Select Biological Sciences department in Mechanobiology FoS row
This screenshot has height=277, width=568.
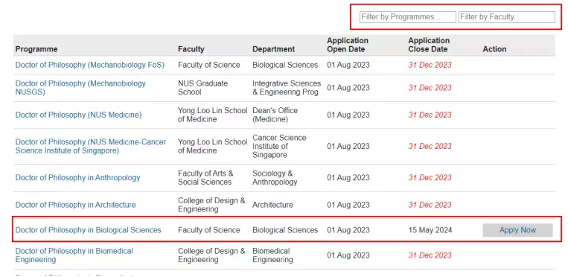point(285,65)
